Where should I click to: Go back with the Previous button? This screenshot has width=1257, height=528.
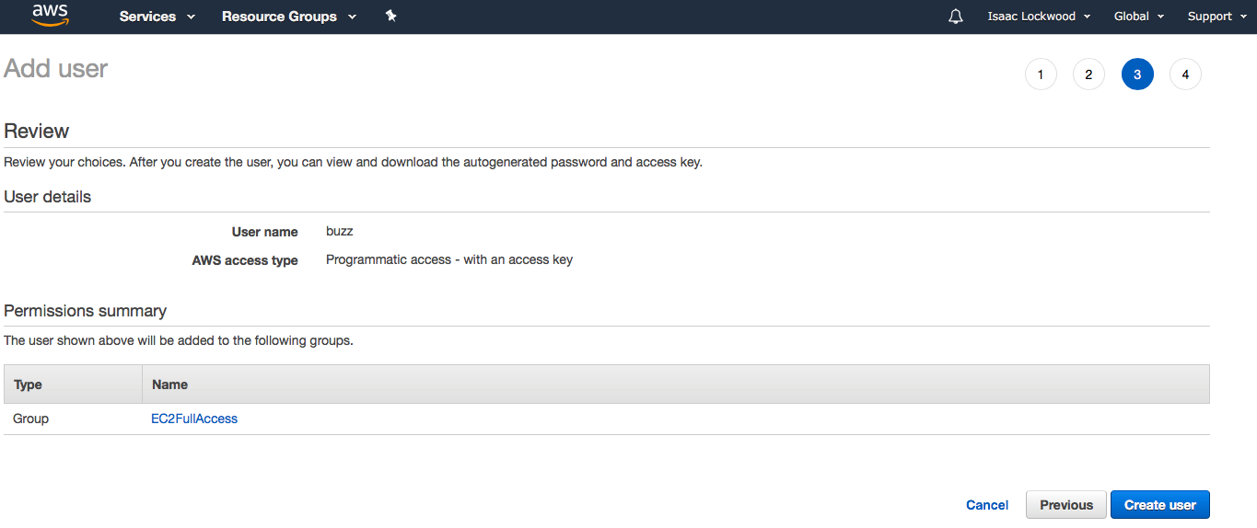point(1066,505)
